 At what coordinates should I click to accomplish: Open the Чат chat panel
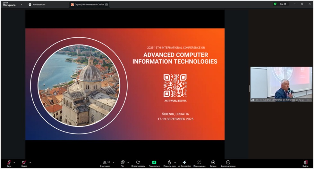[123, 162]
